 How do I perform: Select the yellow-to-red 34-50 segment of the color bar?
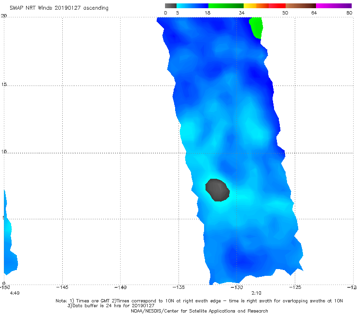264,6
